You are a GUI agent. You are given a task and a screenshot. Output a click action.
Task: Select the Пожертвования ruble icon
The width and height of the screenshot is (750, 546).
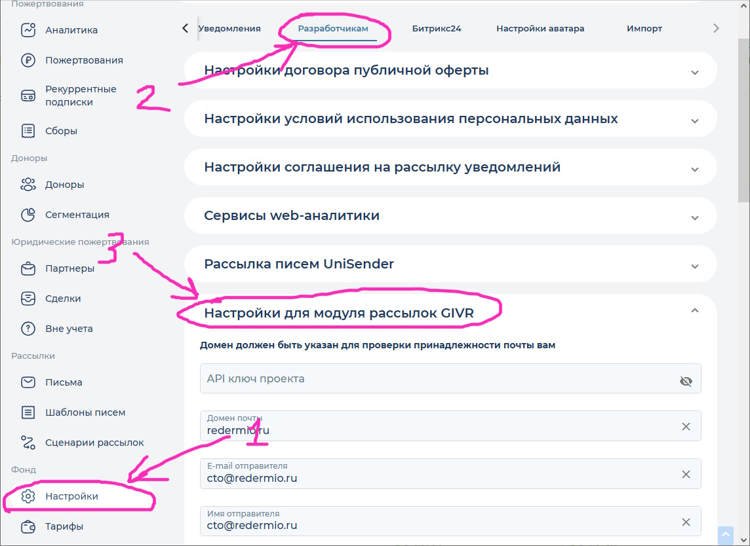pyautogui.click(x=27, y=60)
